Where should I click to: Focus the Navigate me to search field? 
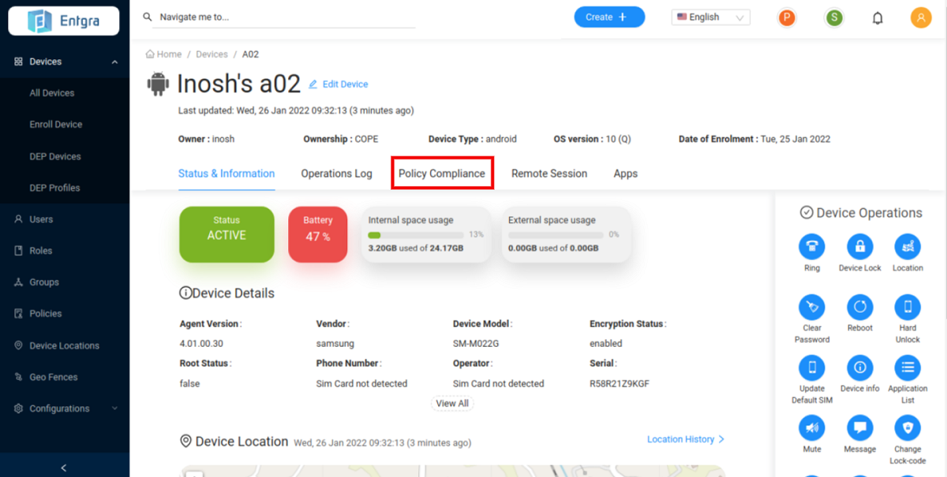[x=284, y=17]
